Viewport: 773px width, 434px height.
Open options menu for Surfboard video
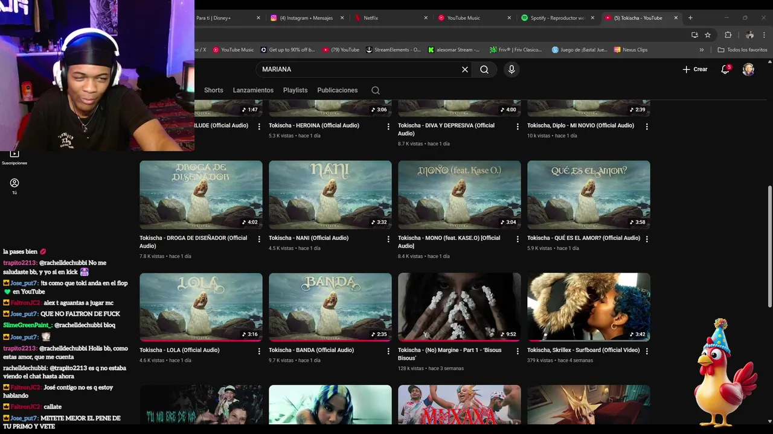point(647,351)
